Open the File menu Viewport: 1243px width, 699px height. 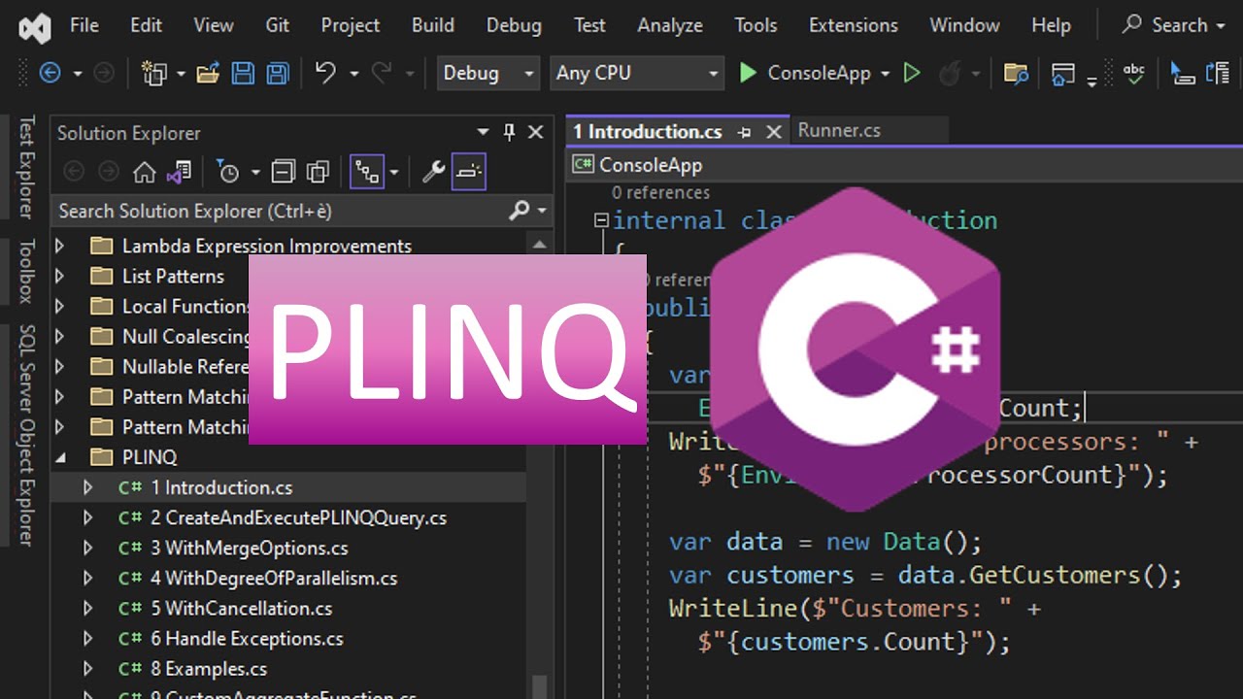84,25
